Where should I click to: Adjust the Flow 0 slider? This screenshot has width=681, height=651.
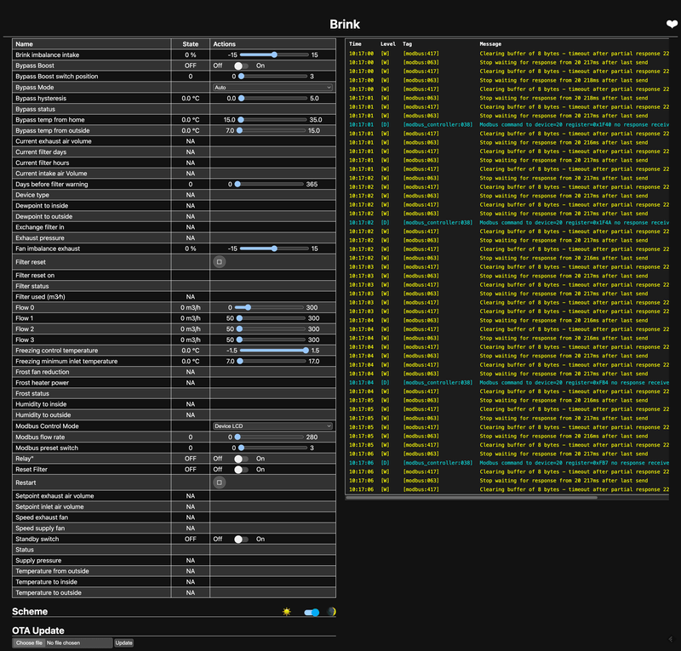(269, 307)
